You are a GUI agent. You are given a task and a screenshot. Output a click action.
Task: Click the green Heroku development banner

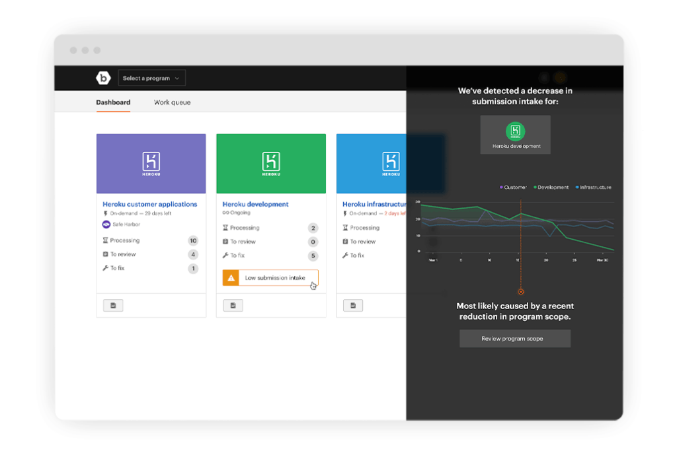[271, 163]
